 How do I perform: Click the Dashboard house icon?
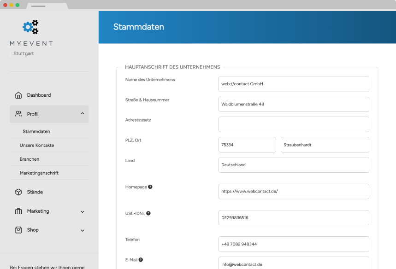pyautogui.click(x=18, y=95)
